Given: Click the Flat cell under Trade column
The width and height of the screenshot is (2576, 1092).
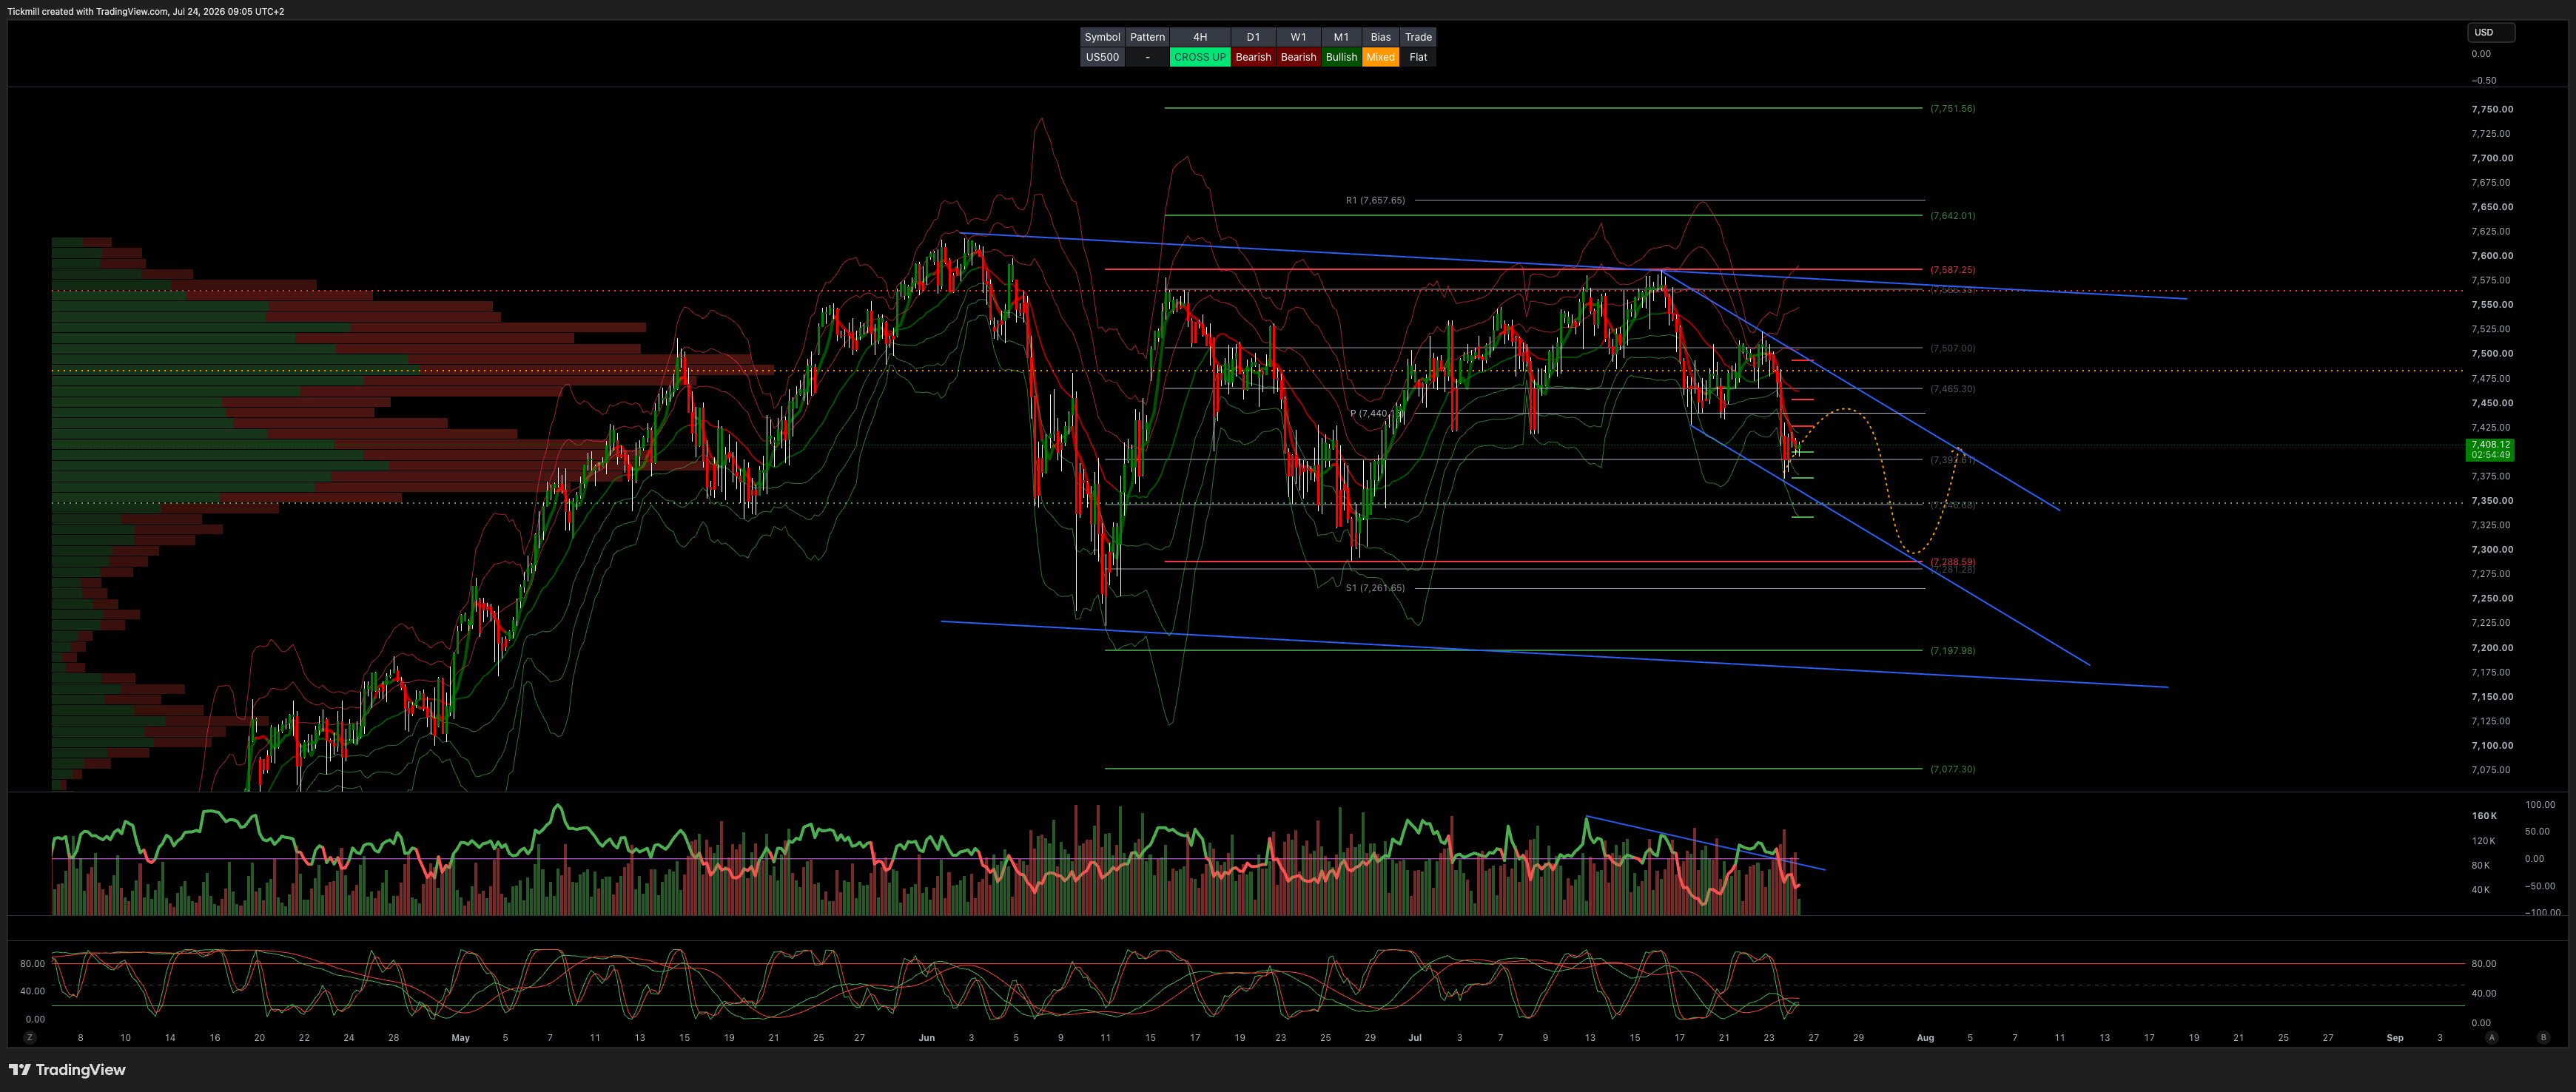Looking at the screenshot, I should pos(1418,57).
